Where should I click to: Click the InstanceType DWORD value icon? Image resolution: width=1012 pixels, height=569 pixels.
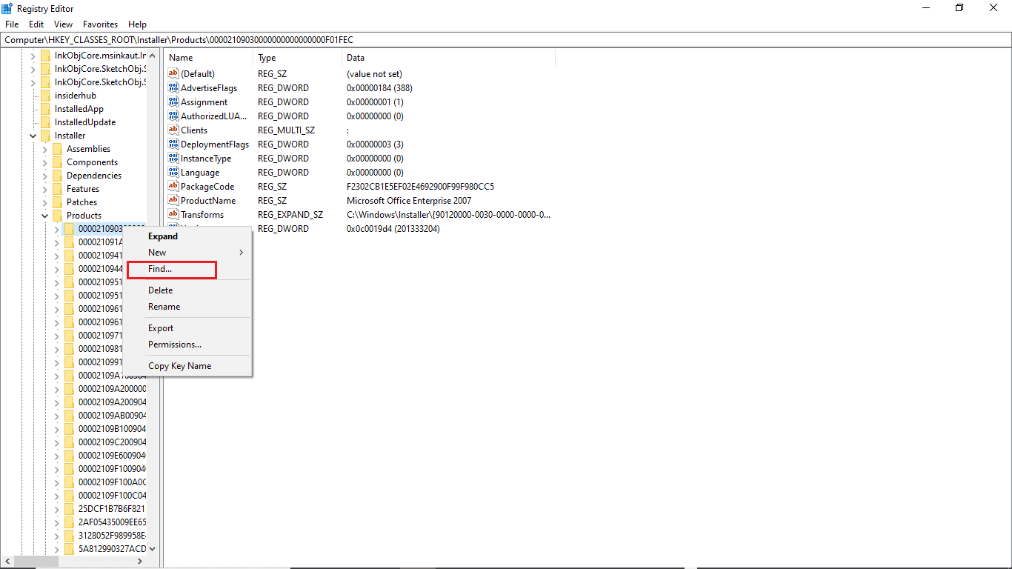[173, 159]
